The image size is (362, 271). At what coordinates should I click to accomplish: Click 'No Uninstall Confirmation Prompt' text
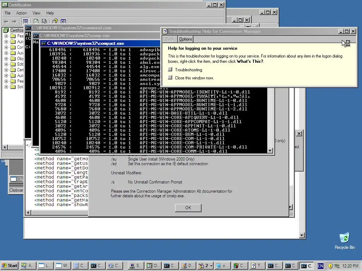click(x=155, y=182)
